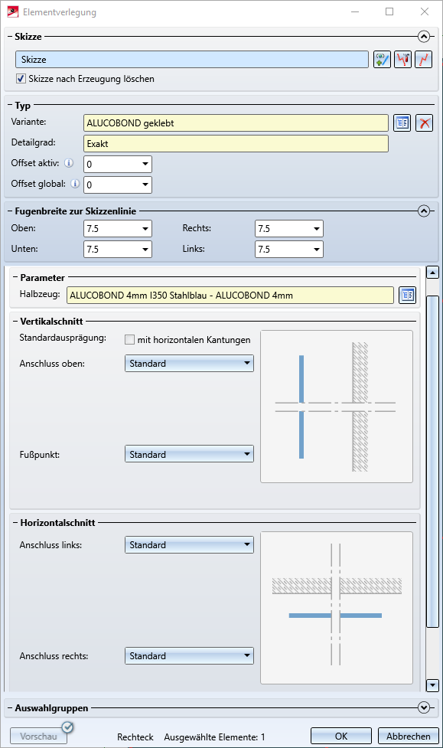Open the Variante catalog selection icon
This screenshot has width=443, height=748.
tap(402, 123)
